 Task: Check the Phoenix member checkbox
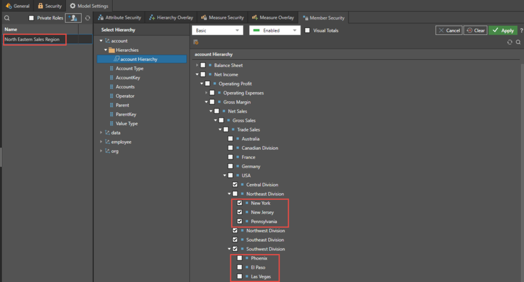[239, 258]
